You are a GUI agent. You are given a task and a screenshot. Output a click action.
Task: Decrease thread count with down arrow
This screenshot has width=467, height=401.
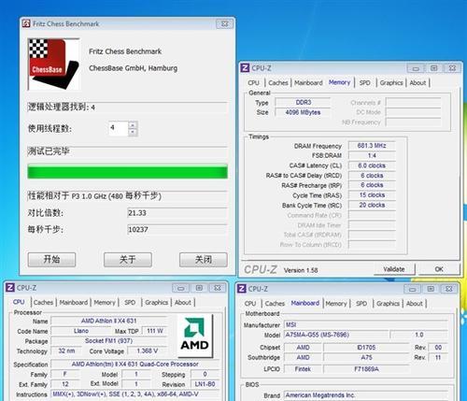133,132
